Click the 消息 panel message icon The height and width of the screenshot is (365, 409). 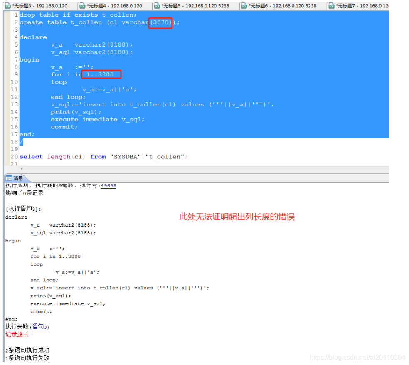click(x=9, y=178)
